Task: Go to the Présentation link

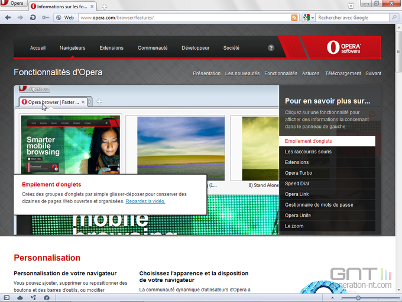Action: point(207,73)
